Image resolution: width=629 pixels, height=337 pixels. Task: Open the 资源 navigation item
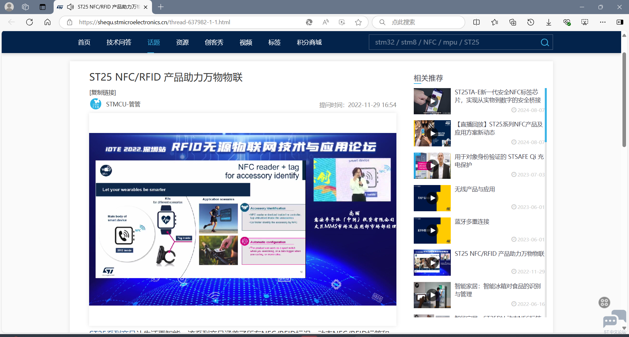(x=182, y=42)
